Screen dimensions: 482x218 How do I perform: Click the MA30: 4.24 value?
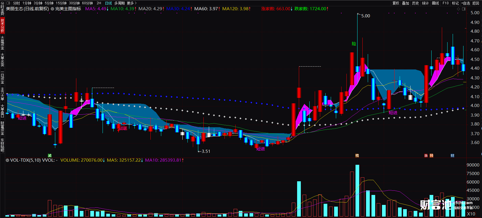point(179,9)
